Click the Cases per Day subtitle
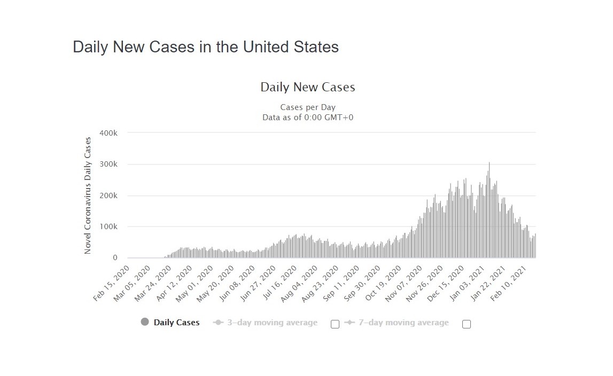The image size is (613, 376). tap(308, 107)
